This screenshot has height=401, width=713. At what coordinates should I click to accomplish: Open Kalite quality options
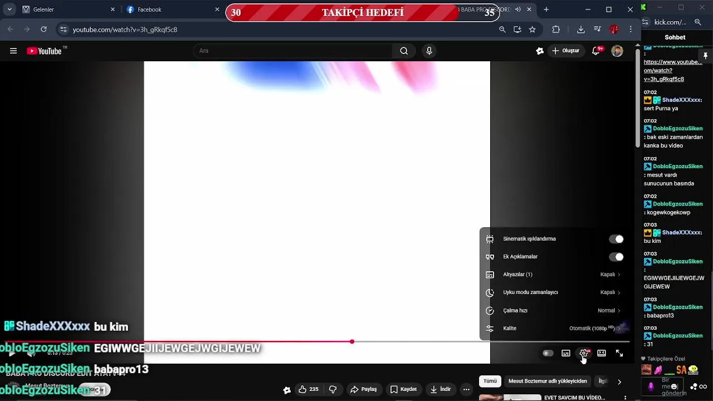pyautogui.click(x=555, y=329)
